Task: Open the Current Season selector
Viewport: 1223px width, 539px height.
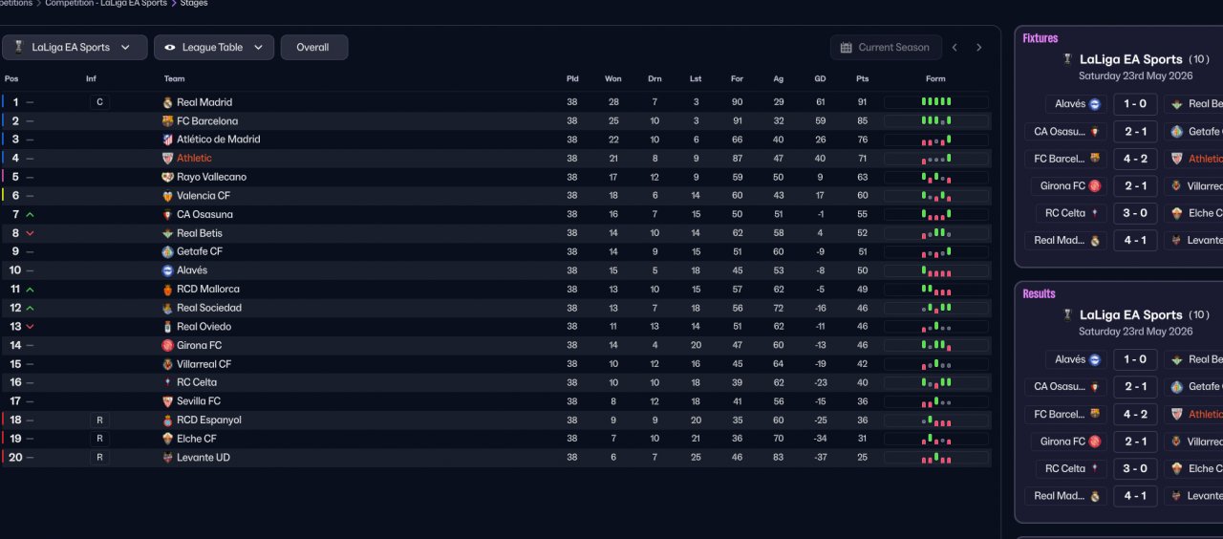Action: point(886,48)
